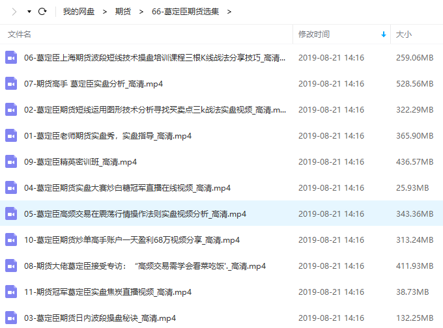Click video icon of 03-葛定臣期货日内 file
This screenshot has width=443, height=328.
11,318
